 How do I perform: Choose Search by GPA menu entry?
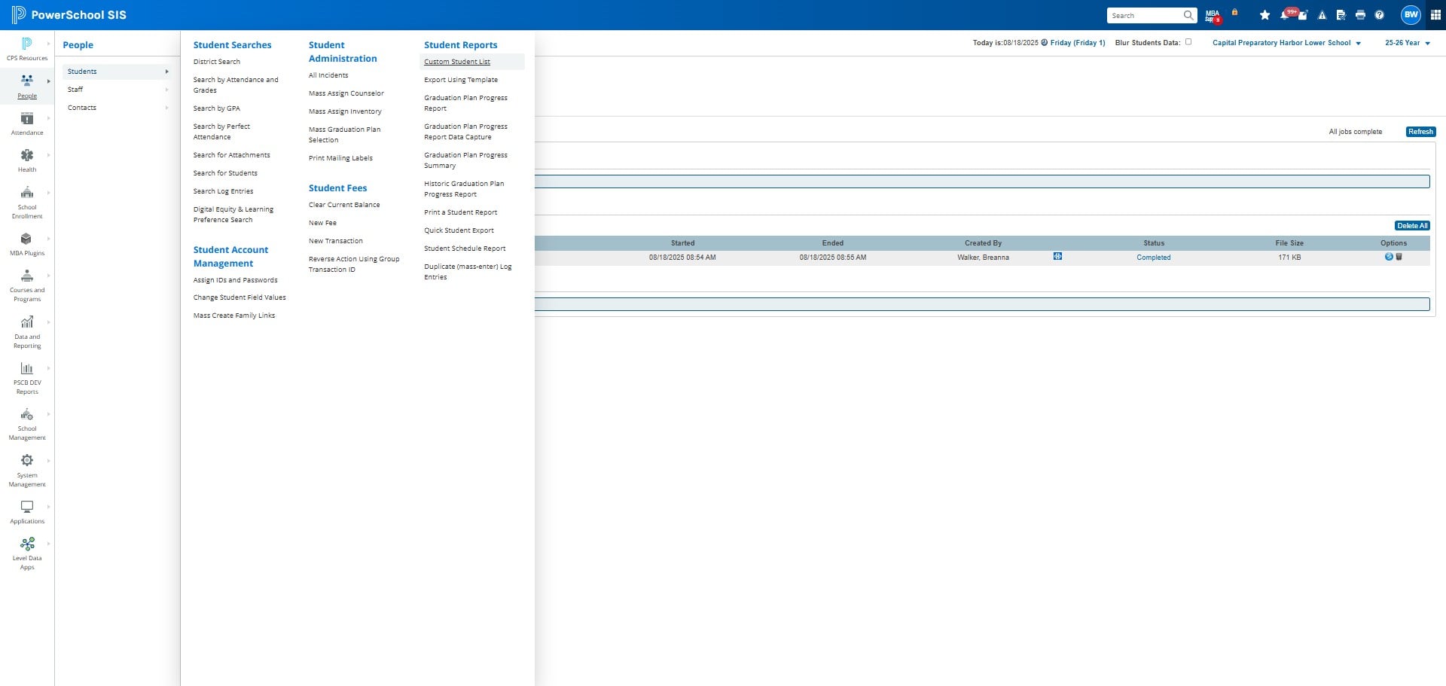pos(216,108)
